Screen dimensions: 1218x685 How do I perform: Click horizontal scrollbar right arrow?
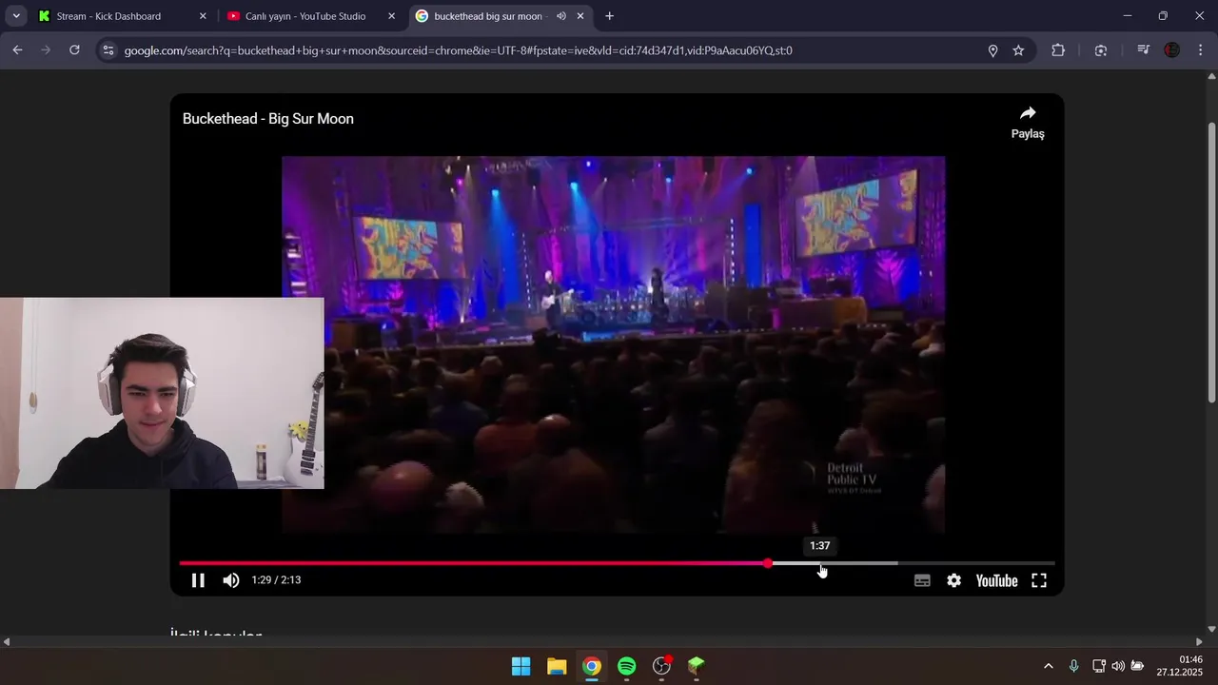click(1199, 642)
